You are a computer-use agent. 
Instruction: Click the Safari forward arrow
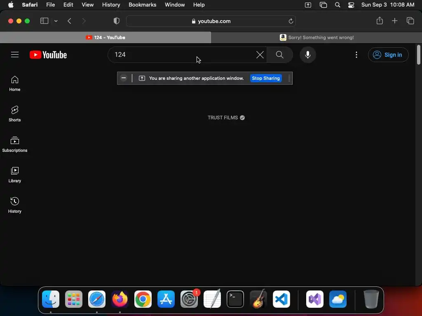(x=84, y=21)
